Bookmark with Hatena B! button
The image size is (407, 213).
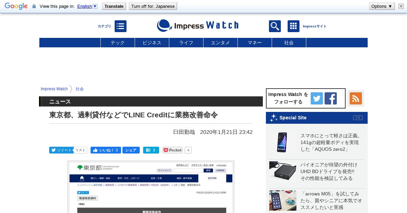coord(151,150)
